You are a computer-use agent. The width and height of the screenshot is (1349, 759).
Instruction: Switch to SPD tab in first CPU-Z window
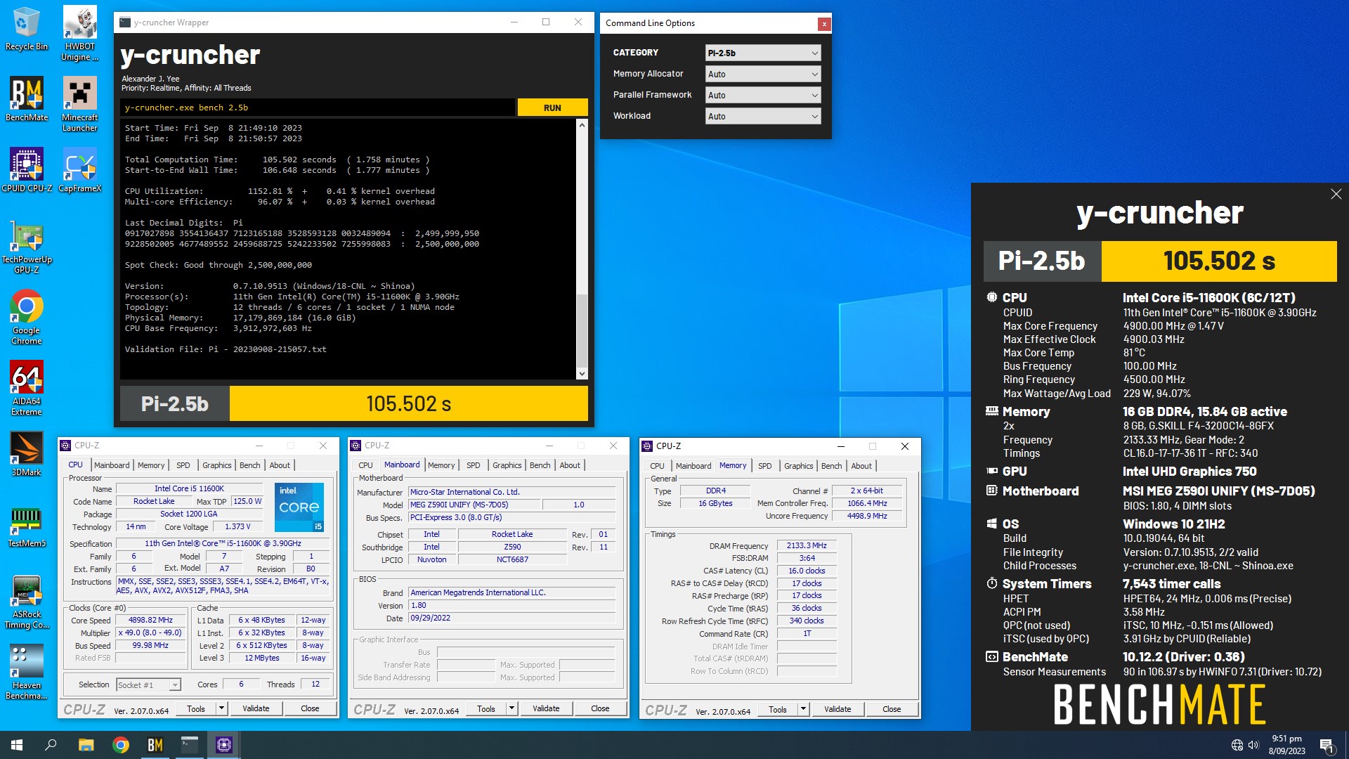[x=183, y=465]
